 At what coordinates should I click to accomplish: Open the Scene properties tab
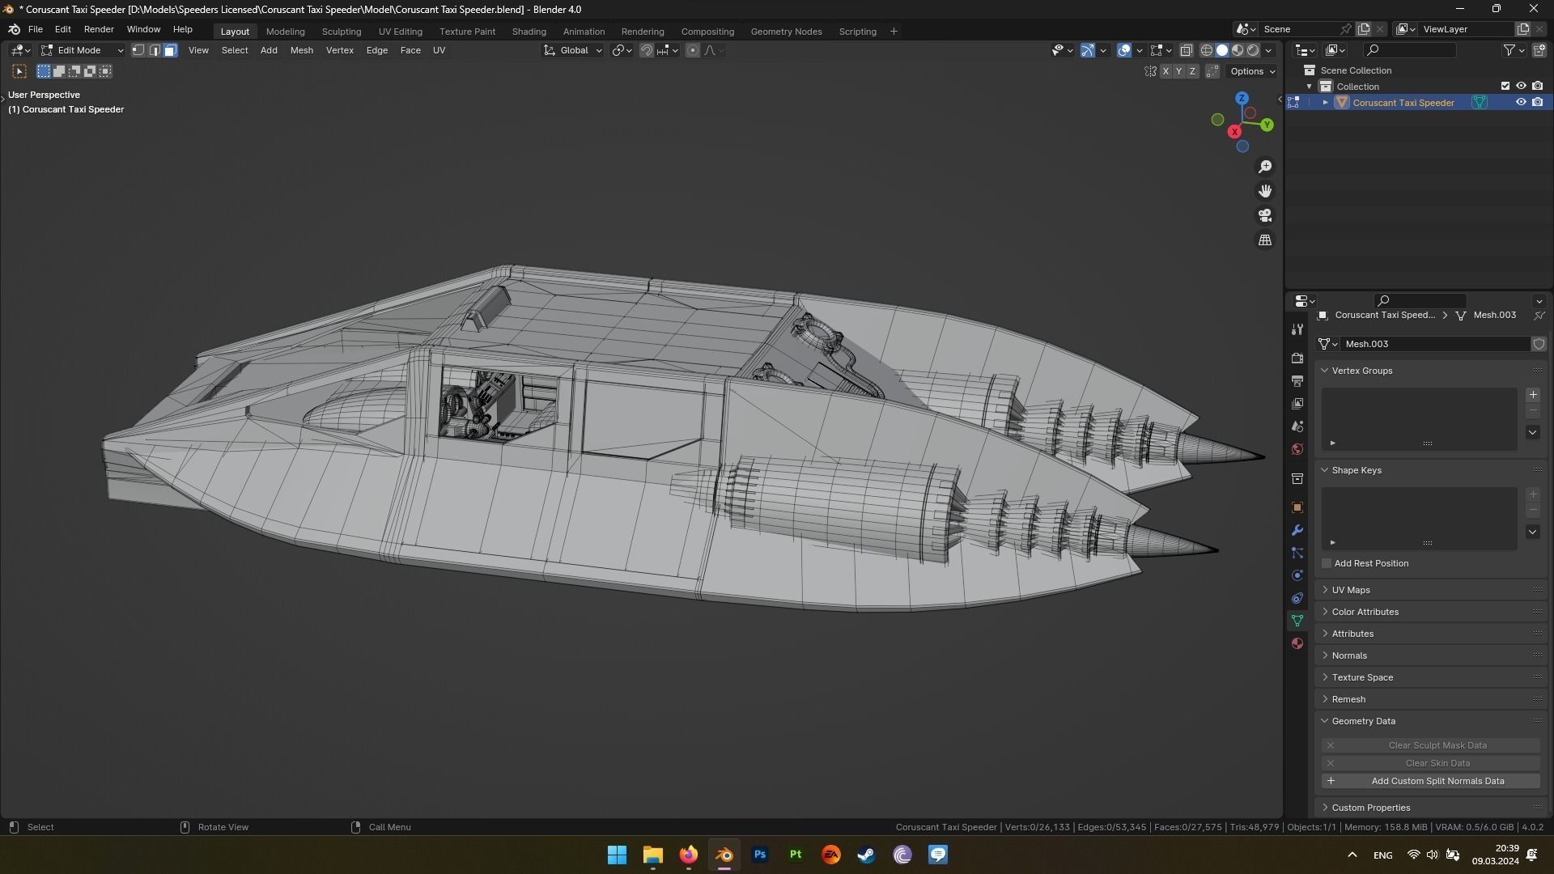[x=1297, y=426]
